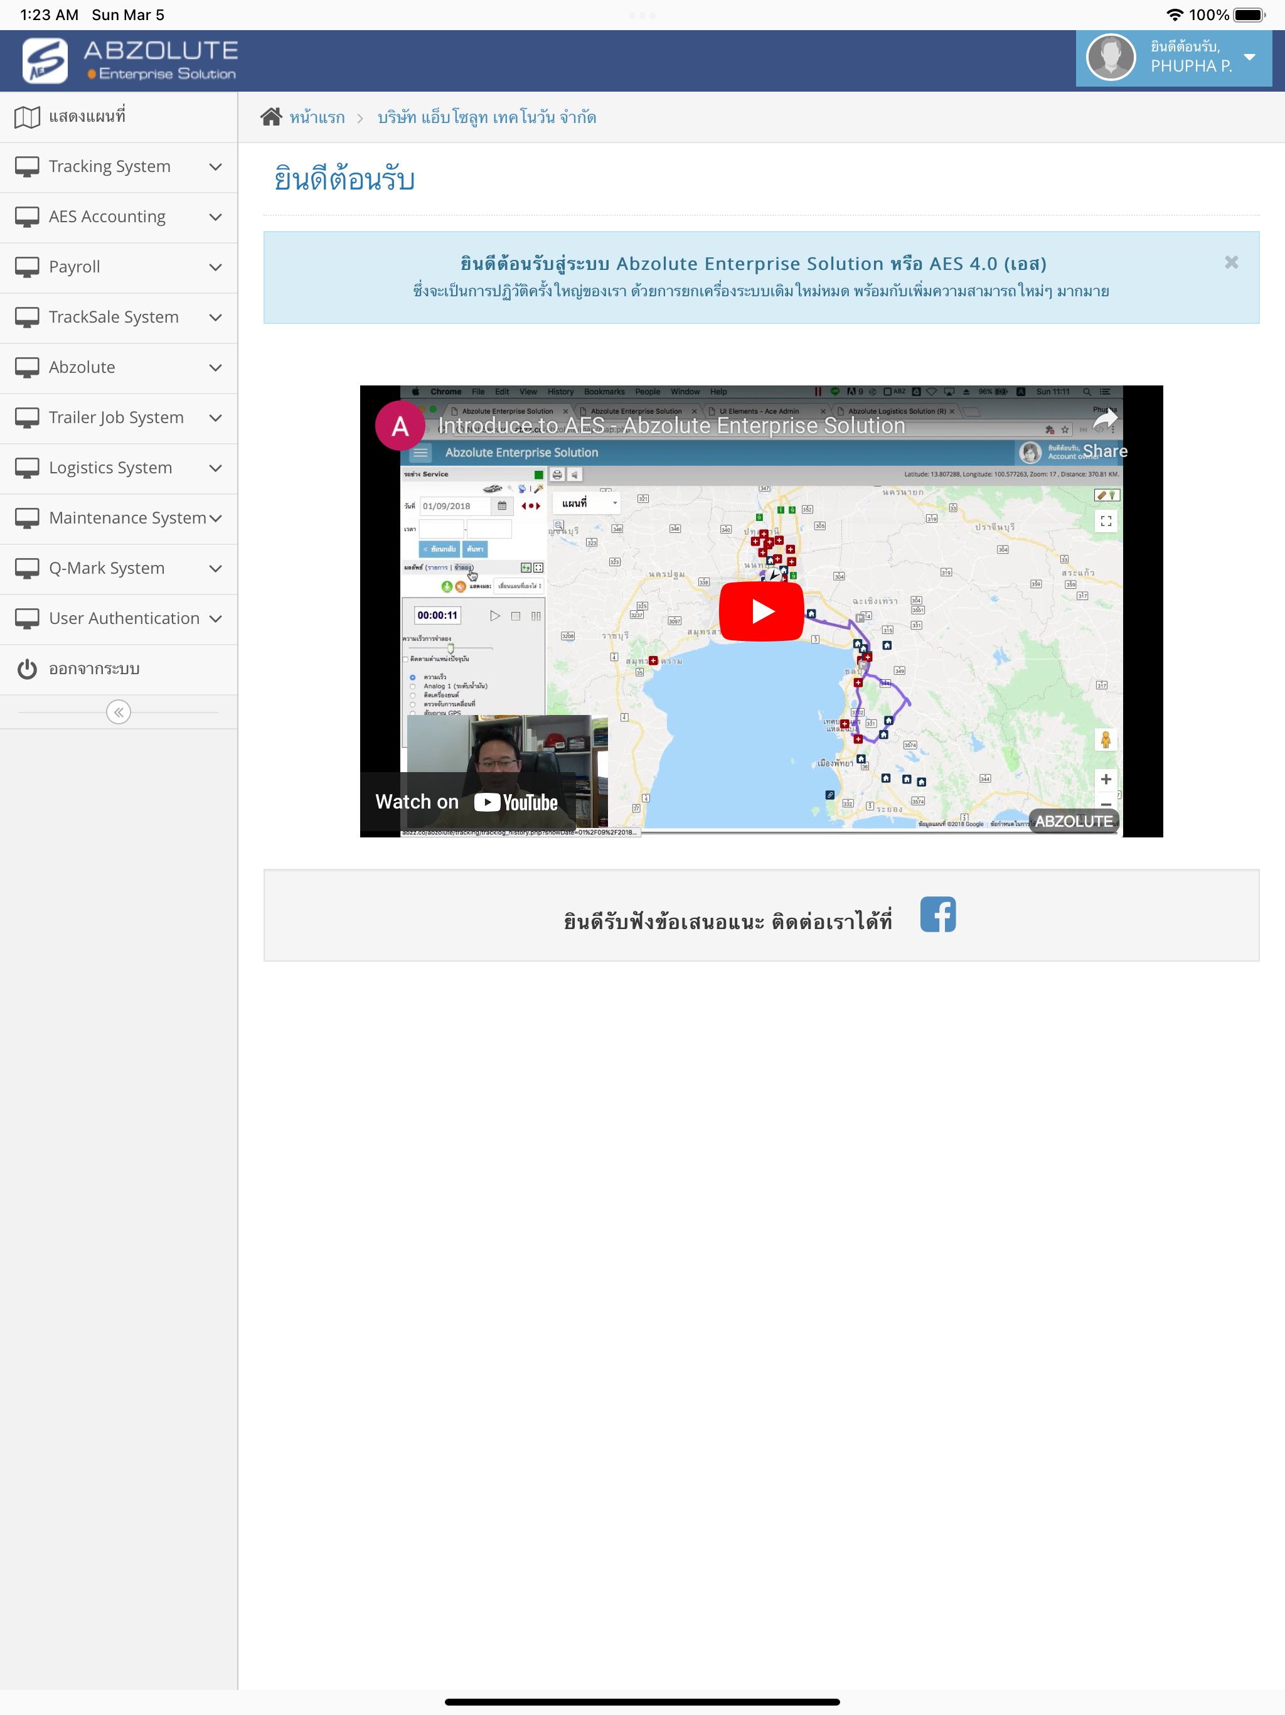Go to หน้าแรก breadcrumb link

pos(317,118)
